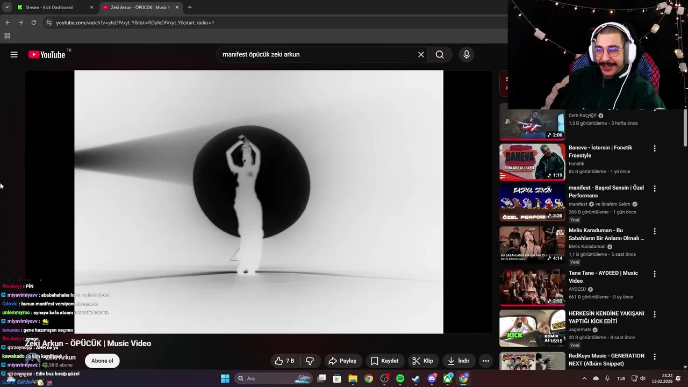Dislike the video with thumbs down
Viewport: 688px width, 387px height.
coord(310,361)
